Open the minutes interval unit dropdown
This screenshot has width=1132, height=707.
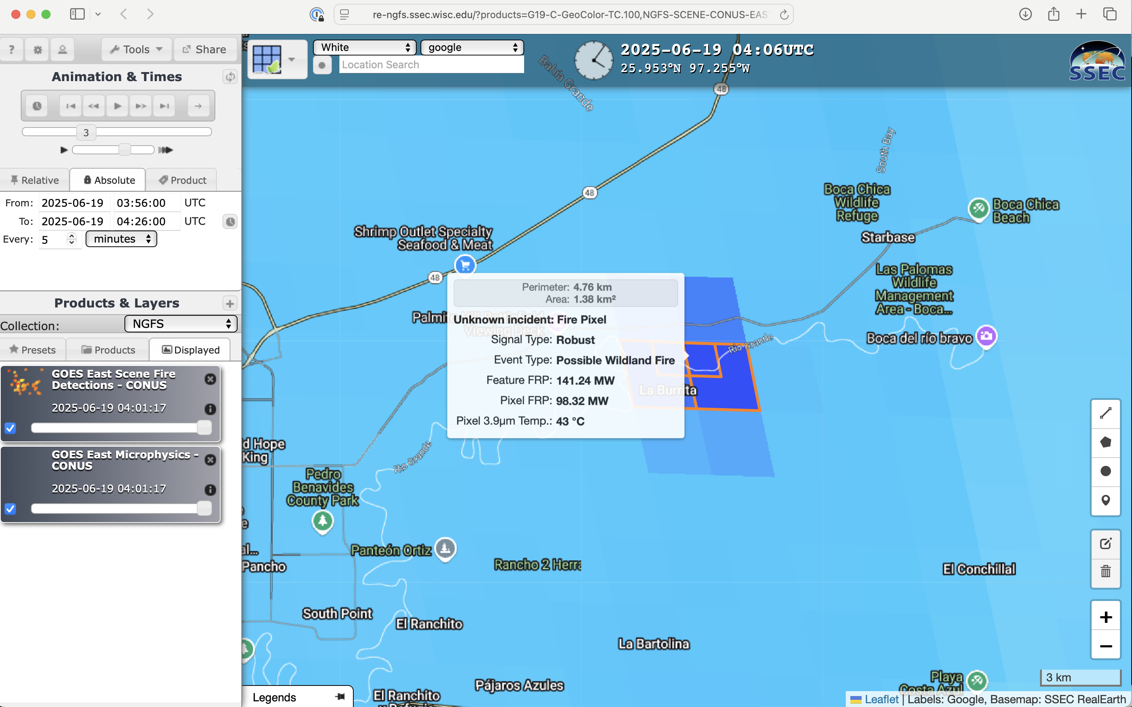click(121, 239)
